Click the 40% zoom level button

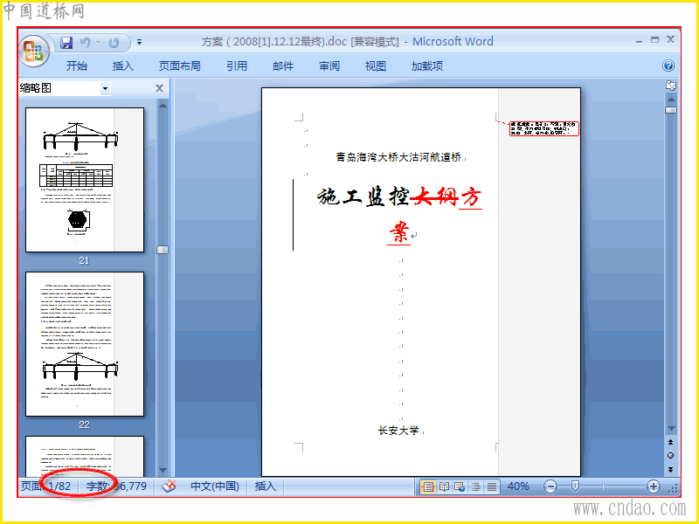point(518,486)
